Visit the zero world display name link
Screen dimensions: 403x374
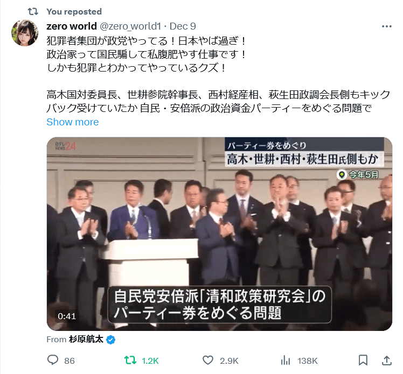[x=72, y=26]
